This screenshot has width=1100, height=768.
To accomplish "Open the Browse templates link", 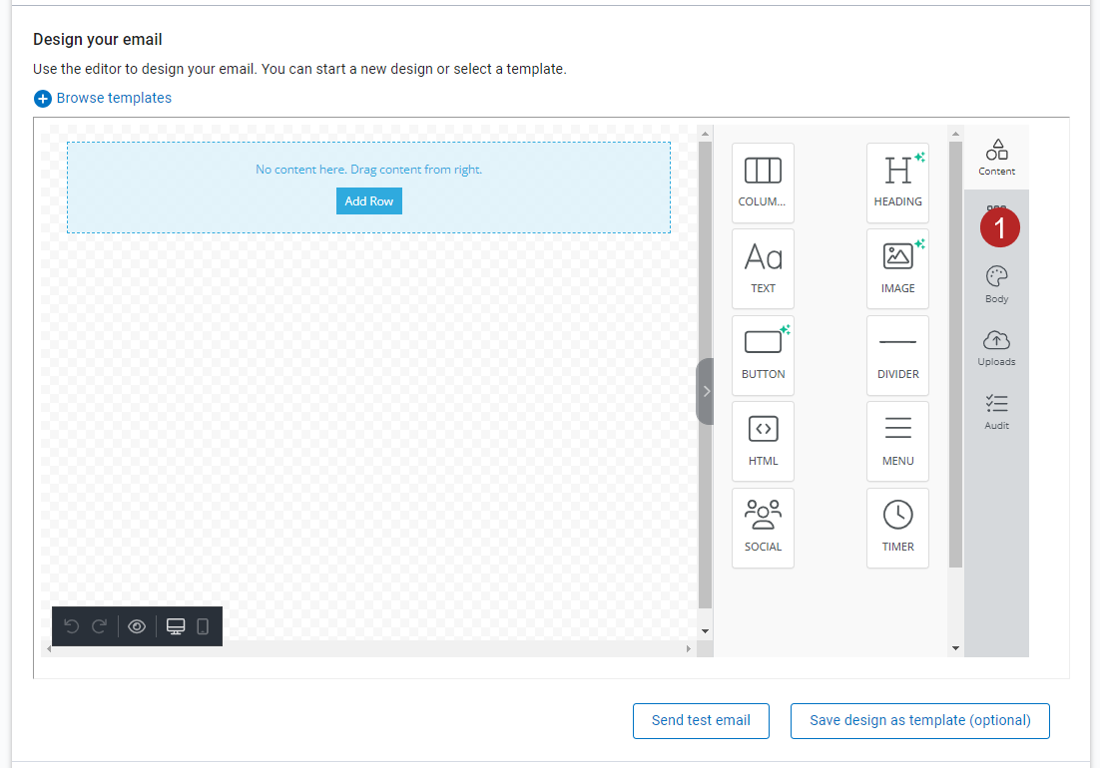I will 113,98.
